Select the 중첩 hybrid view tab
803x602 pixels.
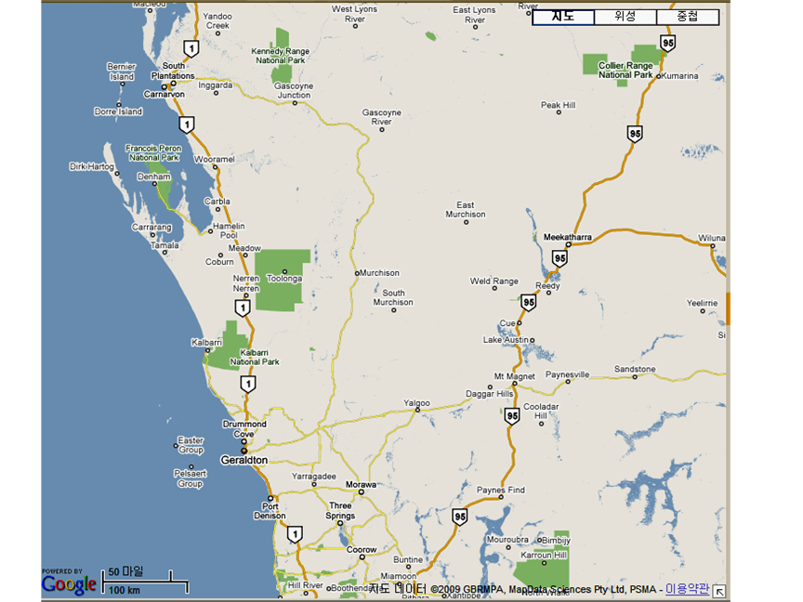click(688, 17)
